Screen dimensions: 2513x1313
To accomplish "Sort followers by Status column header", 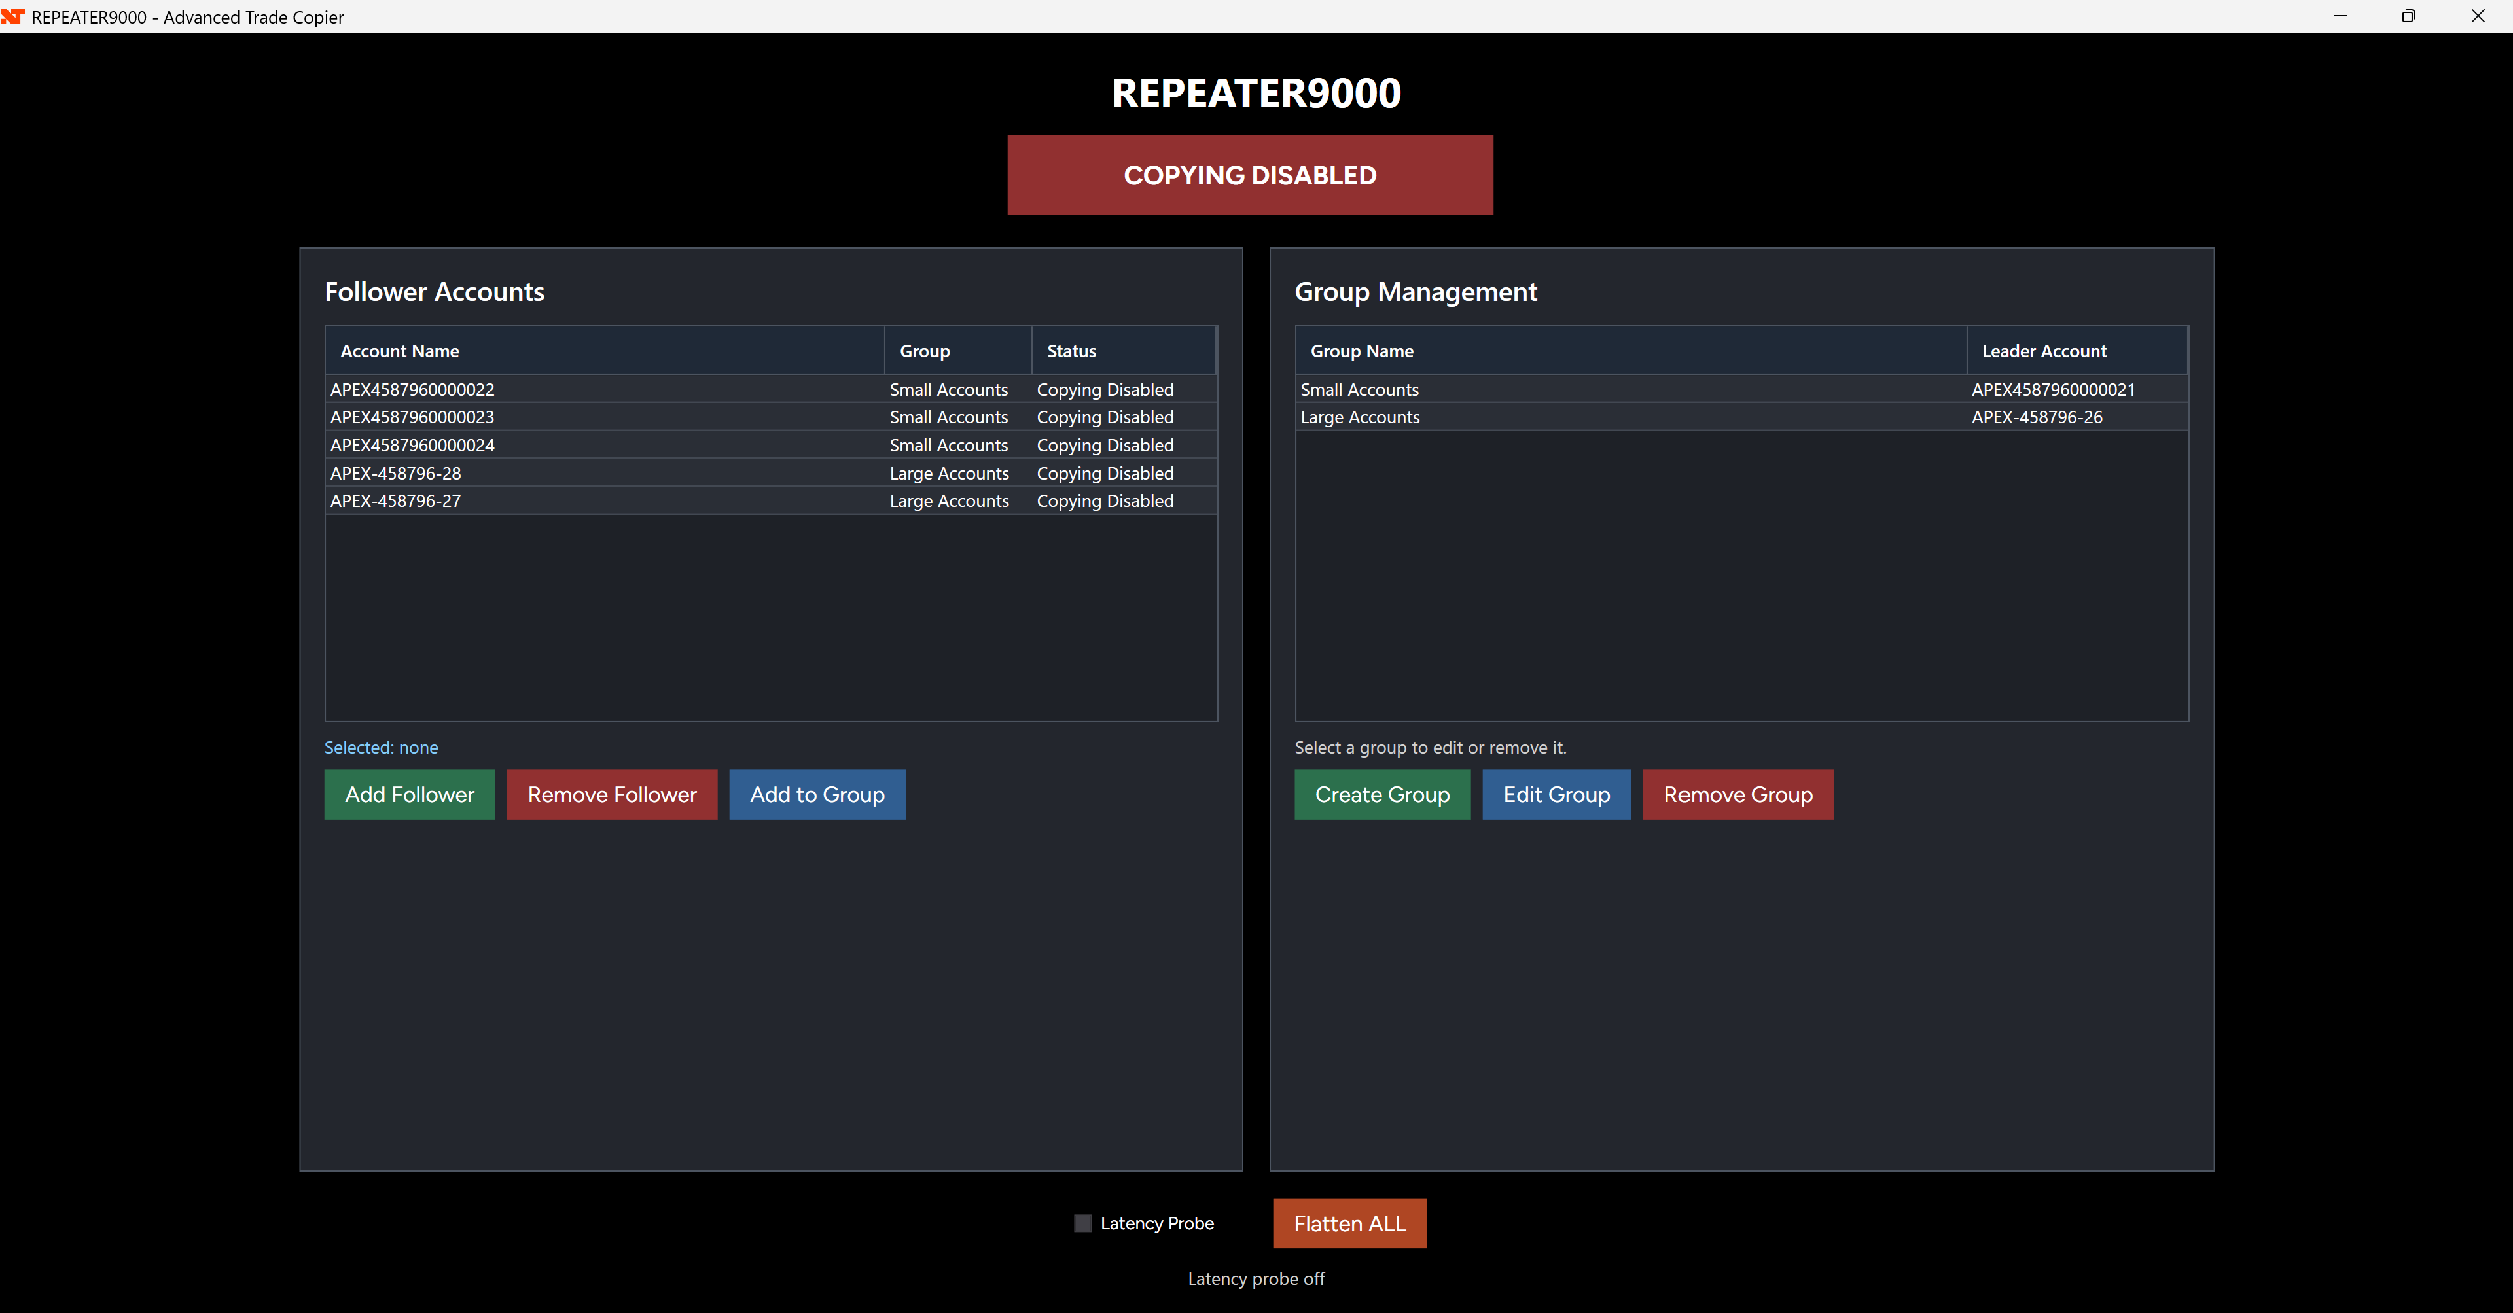I will click(1124, 350).
